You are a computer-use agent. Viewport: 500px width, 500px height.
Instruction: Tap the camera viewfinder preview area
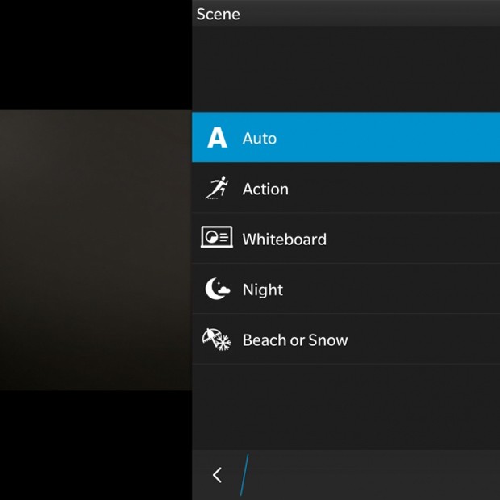(x=95, y=250)
